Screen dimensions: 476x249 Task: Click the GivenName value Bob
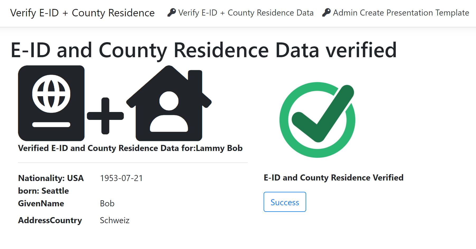(107, 203)
